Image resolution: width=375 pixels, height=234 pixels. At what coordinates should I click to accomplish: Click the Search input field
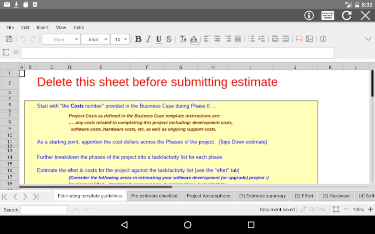pos(44,210)
